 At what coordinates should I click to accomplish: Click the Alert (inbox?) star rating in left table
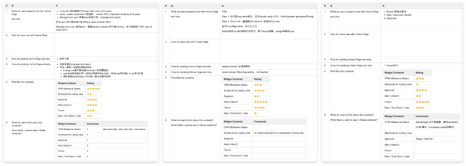92,105
